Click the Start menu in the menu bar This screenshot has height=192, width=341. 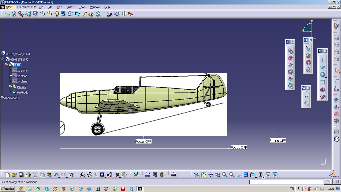(x=9, y=7)
